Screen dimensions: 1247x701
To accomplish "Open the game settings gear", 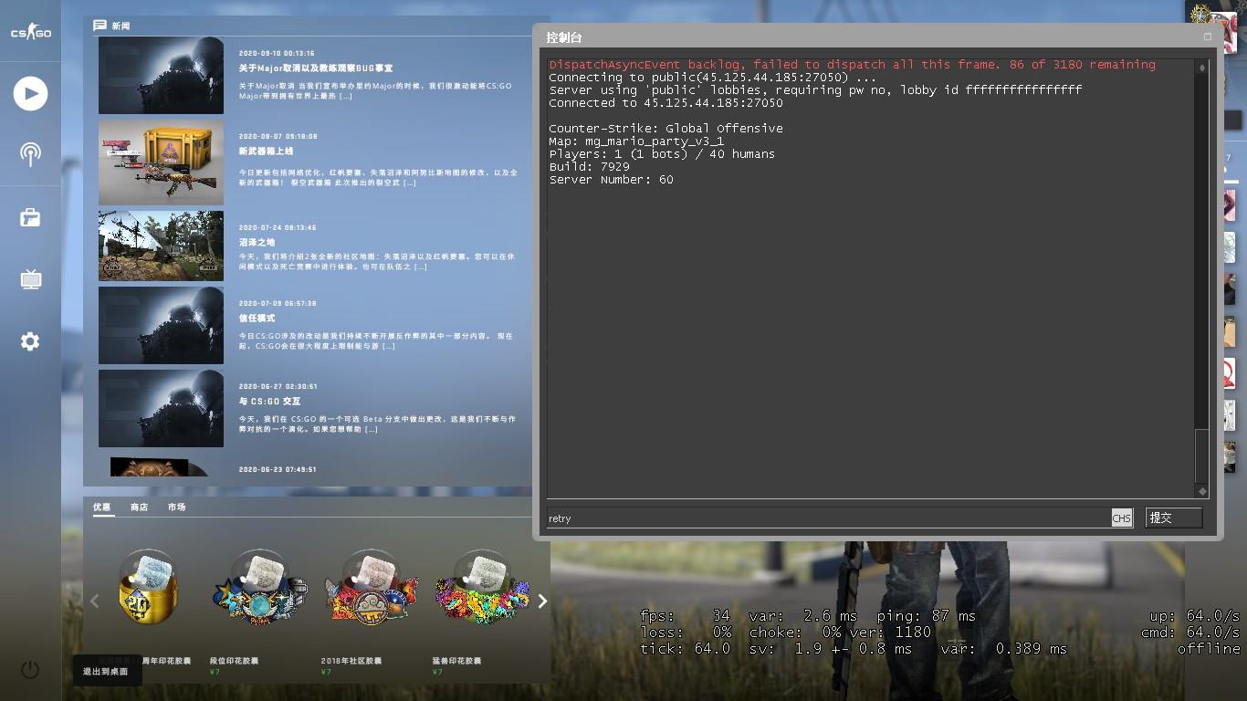I will tap(30, 341).
